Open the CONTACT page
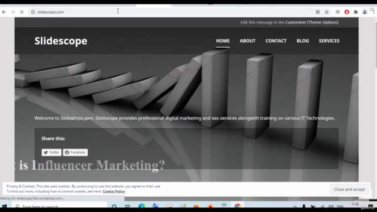 coord(276,41)
